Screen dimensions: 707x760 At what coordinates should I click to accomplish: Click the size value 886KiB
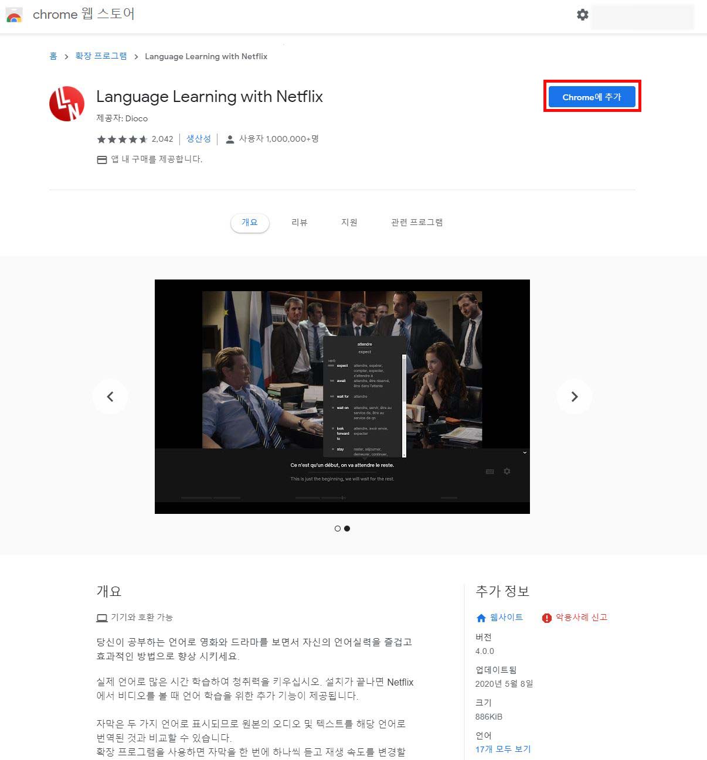coord(489,717)
